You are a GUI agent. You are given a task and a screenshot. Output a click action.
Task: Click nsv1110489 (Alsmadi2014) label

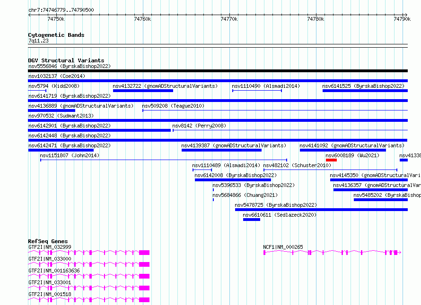[226, 165]
